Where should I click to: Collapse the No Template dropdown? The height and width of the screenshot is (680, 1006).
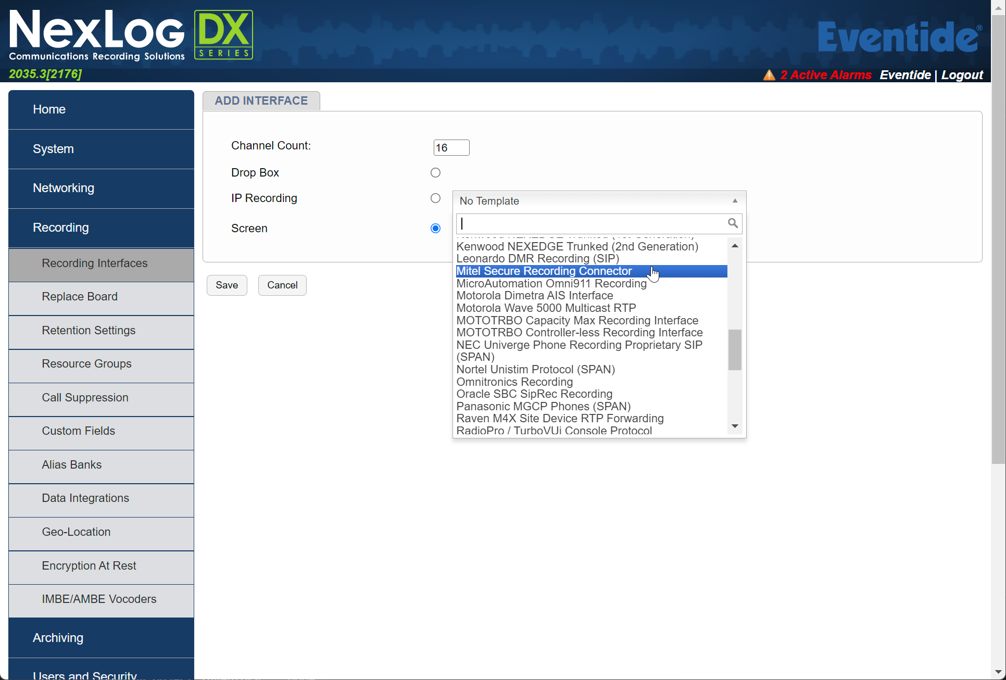(x=735, y=201)
